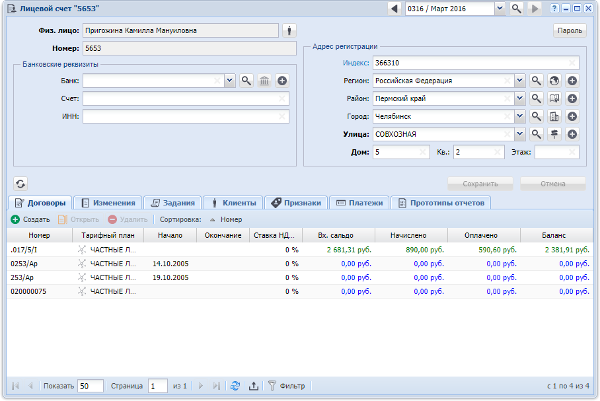This screenshot has height=401, width=600.
Task: Switch to Договоры tab
Action: [x=40, y=203]
